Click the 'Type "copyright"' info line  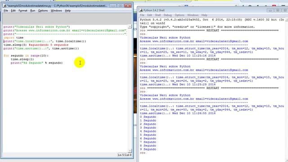pyautogui.click(x=198, y=27)
